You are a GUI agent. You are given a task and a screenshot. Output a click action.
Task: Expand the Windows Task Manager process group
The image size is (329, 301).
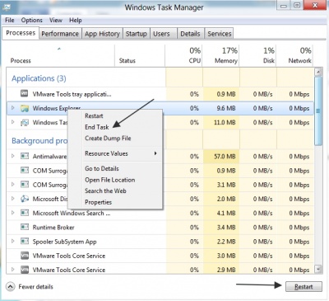12,122
